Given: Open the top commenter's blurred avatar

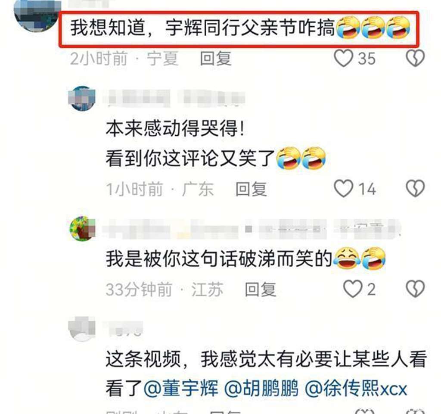Looking at the screenshot, I should pyautogui.click(x=37, y=16).
